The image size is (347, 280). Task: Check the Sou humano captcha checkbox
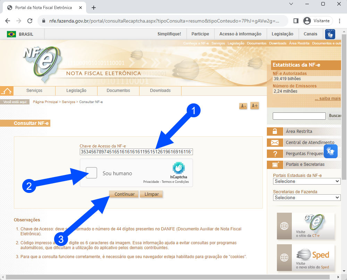point(91,173)
